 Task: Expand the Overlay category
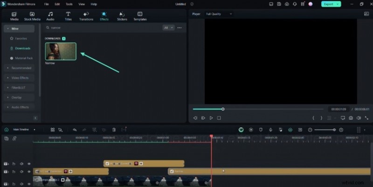click(x=19, y=97)
